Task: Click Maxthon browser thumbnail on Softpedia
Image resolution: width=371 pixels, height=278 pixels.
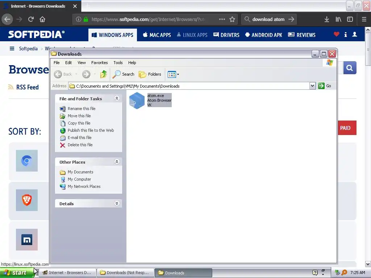Action: 27,240
